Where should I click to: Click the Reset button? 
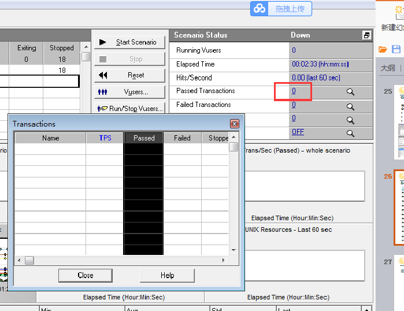coord(129,75)
